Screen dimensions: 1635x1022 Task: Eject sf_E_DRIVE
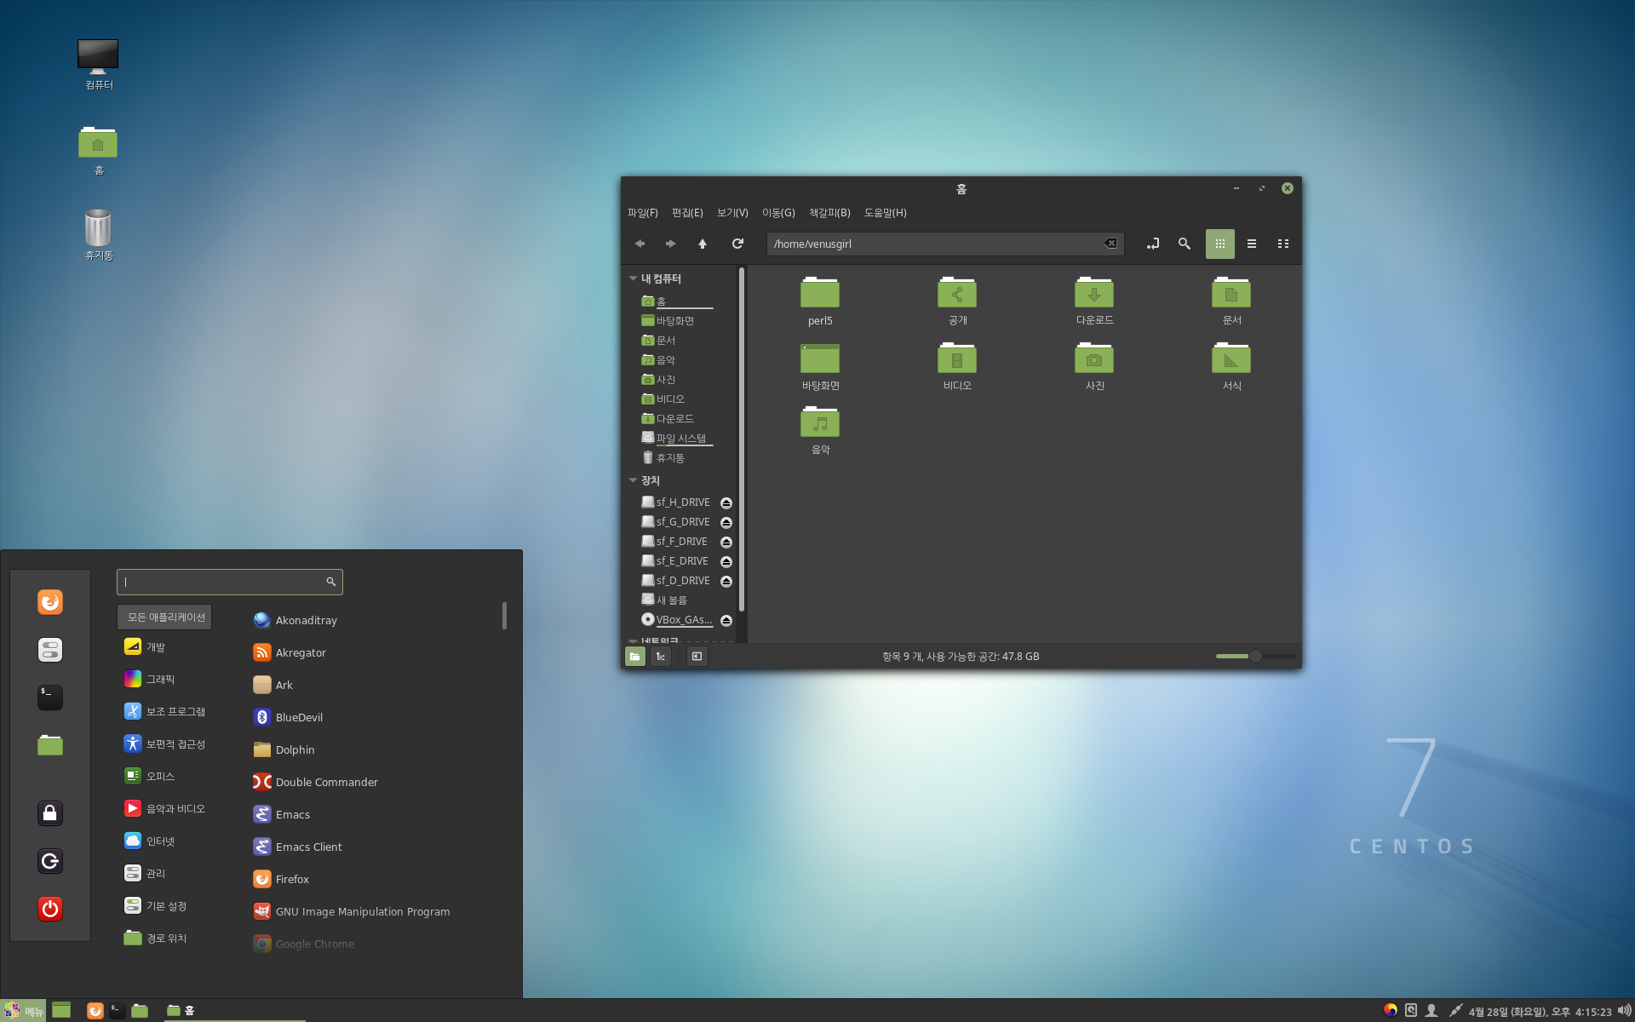click(726, 561)
